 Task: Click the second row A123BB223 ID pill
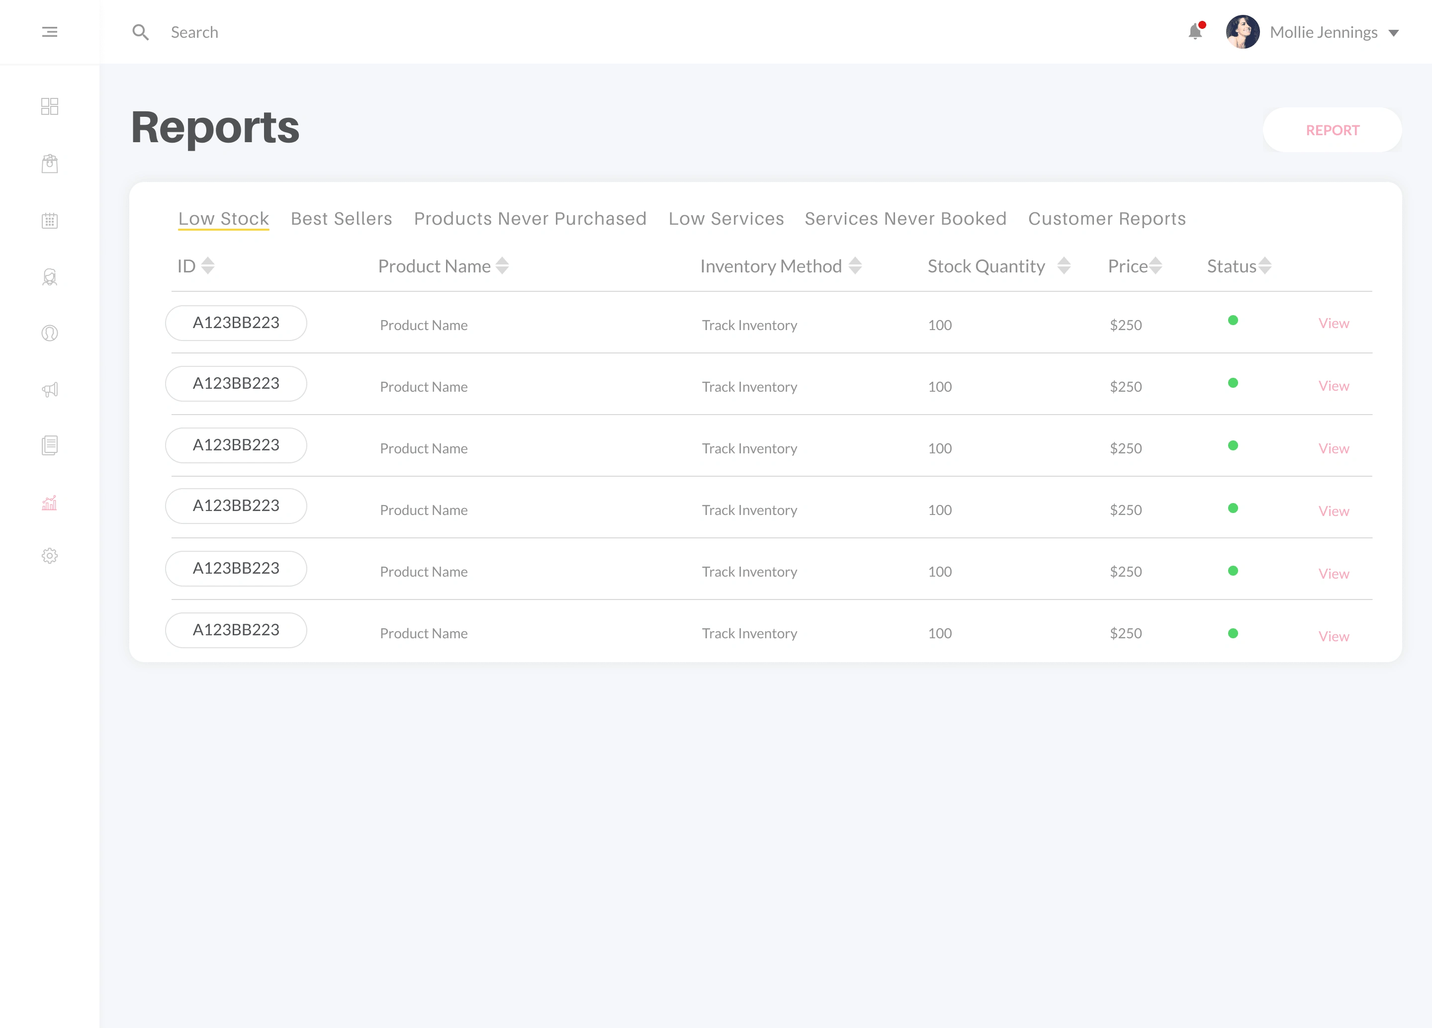click(x=236, y=383)
